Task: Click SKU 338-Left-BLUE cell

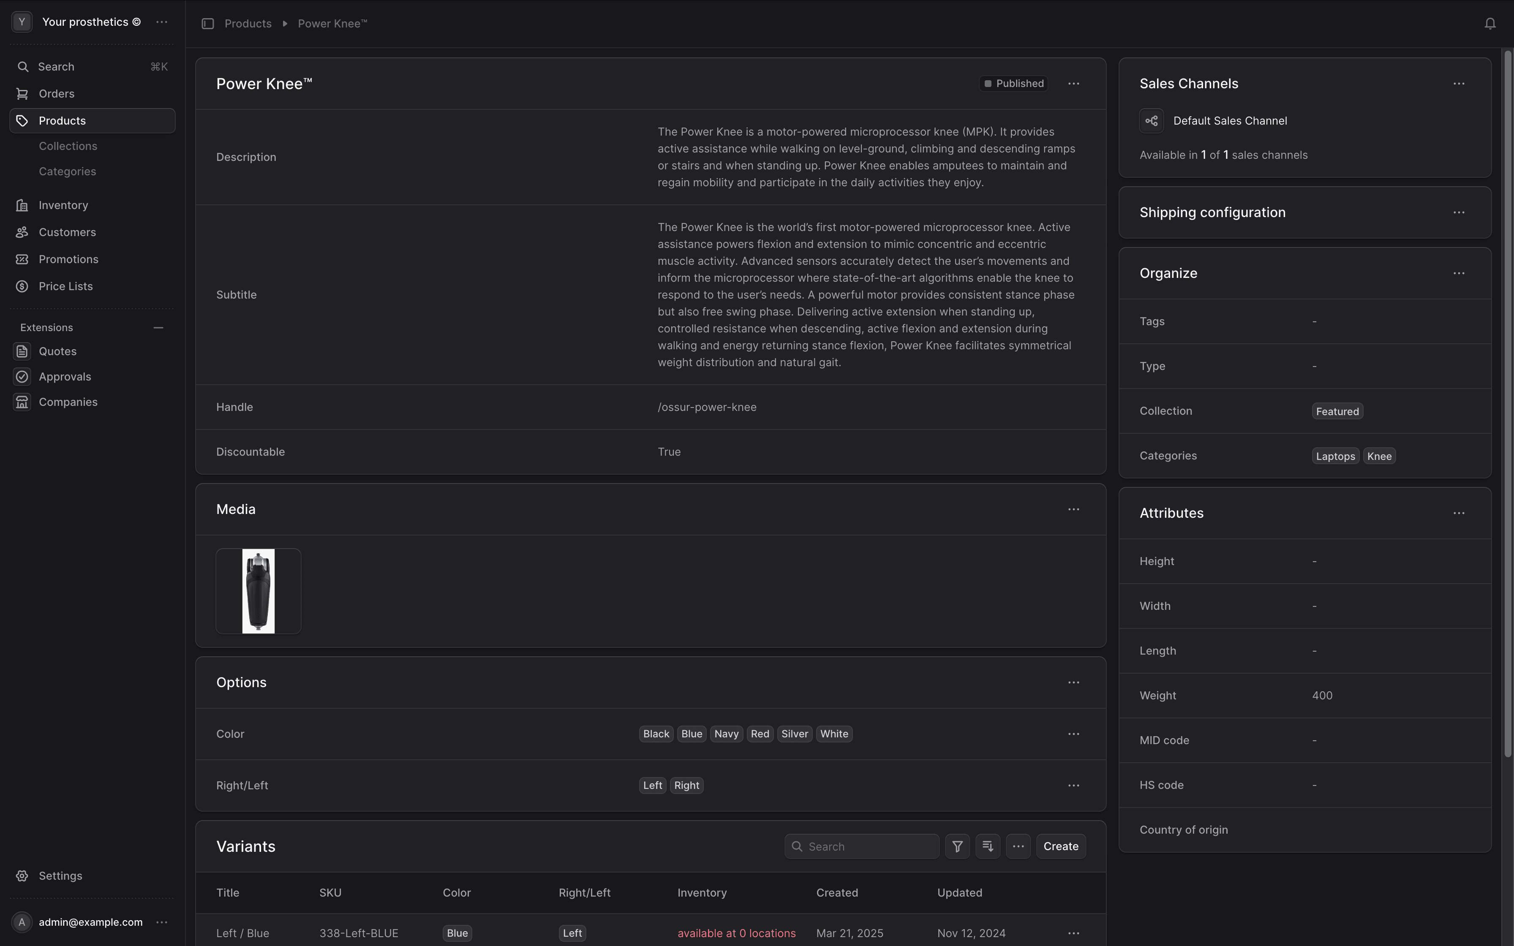Action: [x=359, y=933]
